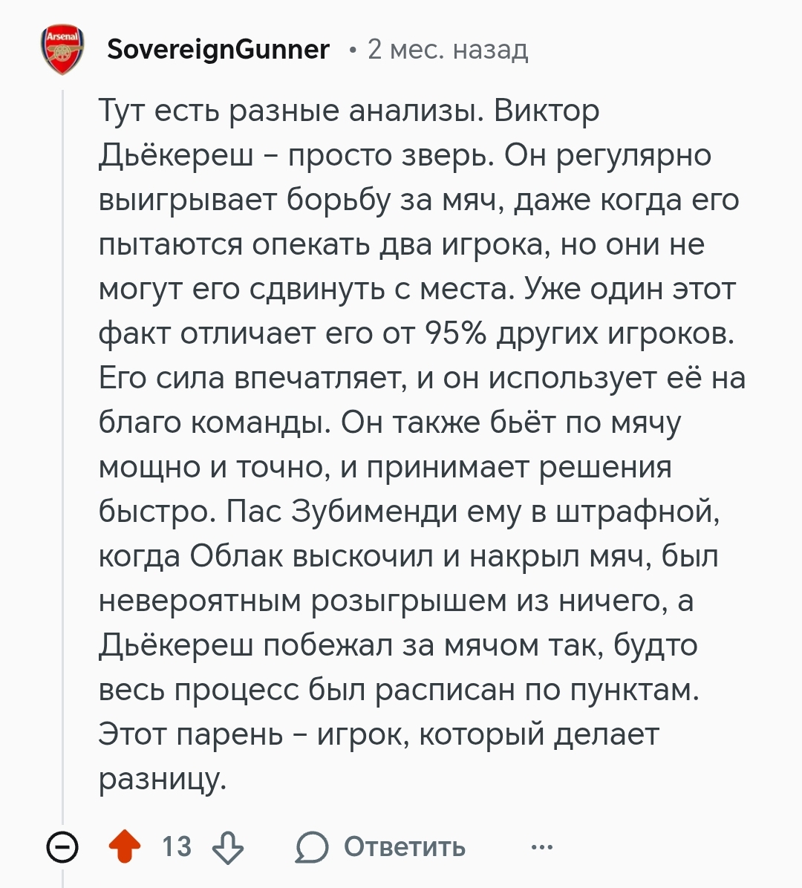
Task: Open SovereignGunner's user profile link
Action: pyautogui.click(x=218, y=50)
